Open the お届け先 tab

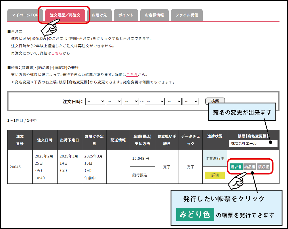[x=99, y=15]
